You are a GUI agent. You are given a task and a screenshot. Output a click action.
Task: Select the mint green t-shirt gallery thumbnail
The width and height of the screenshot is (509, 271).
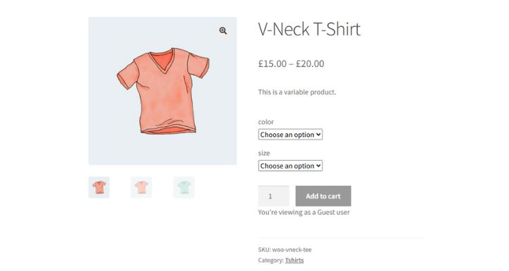click(x=183, y=187)
